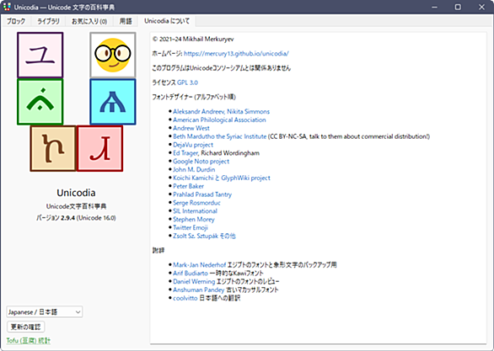494x351 pixels.
Task: Click the Unicode文字百科事典 subtitle text
Action: [x=76, y=206]
